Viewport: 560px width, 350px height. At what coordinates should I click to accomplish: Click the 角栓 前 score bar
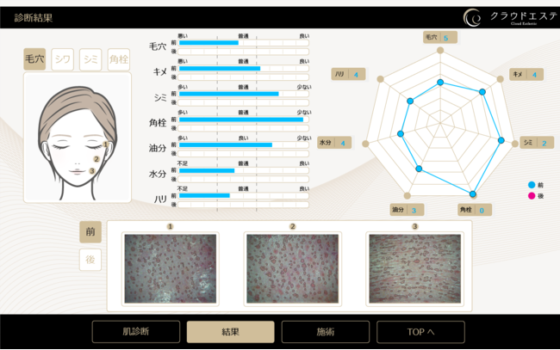tap(243, 120)
